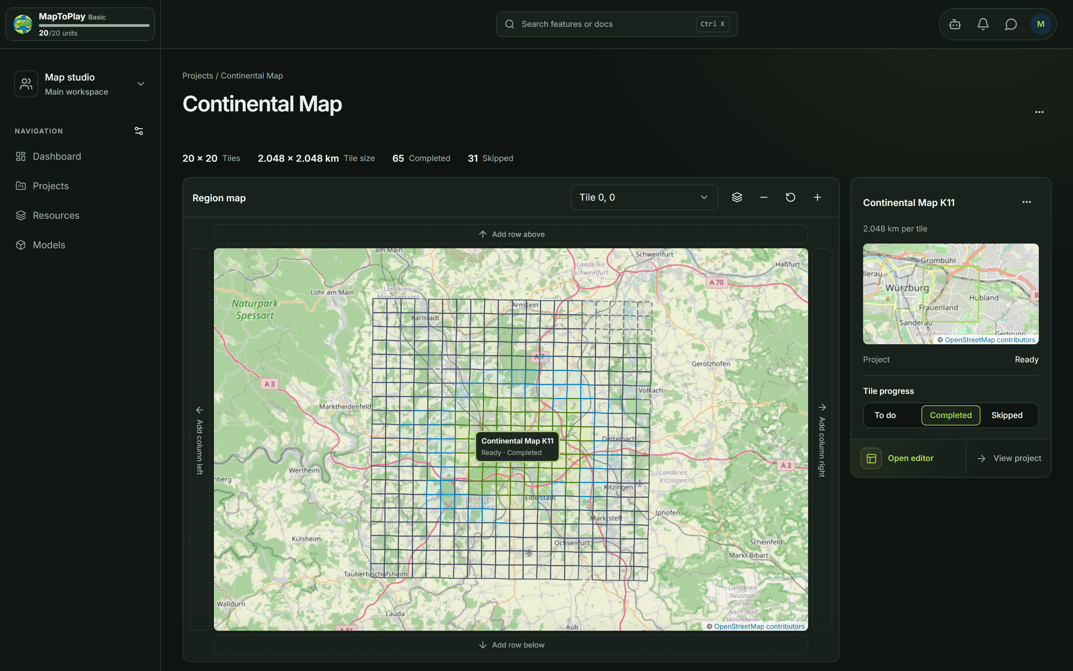The height and width of the screenshot is (671, 1073).
Task: Open OpenStreetMap contributors link on K11 thumbnail
Action: (990, 340)
